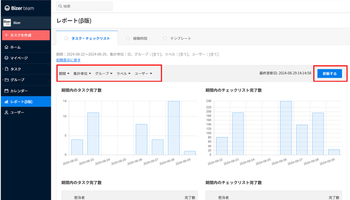Click the 更新する button
This screenshot has height=200, width=350.
click(x=330, y=73)
